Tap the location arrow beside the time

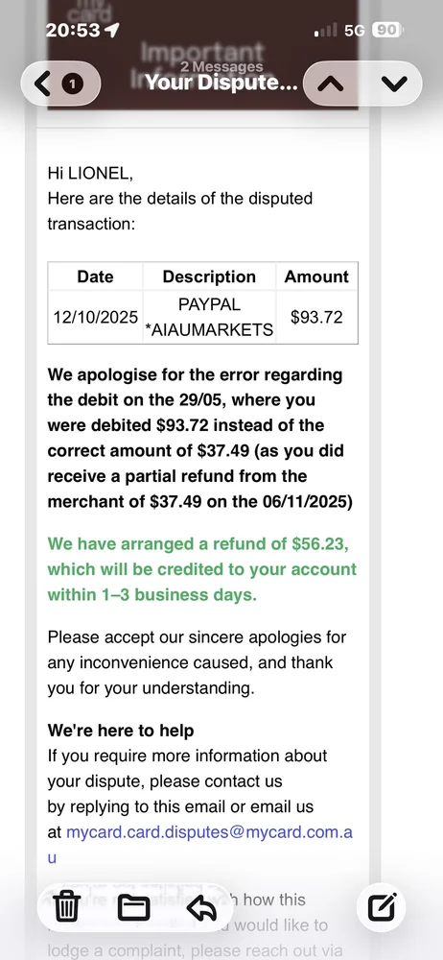[x=112, y=30]
